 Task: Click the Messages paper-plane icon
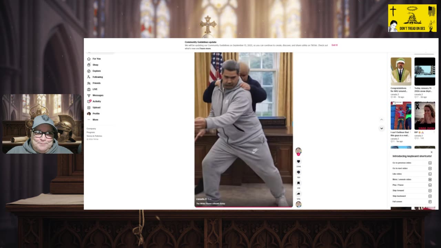(x=89, y=95)
